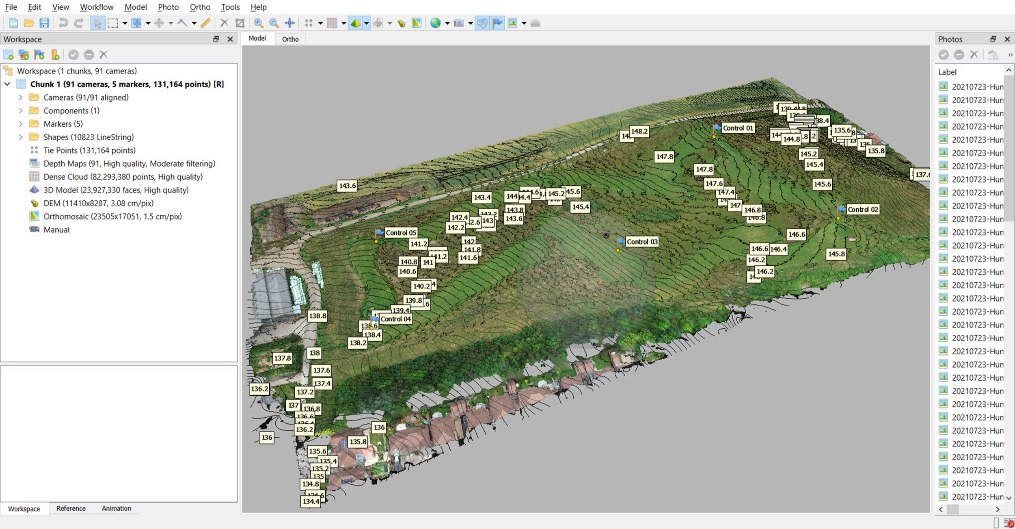Switch to Tiled Model view

click(x=378, y=23)
